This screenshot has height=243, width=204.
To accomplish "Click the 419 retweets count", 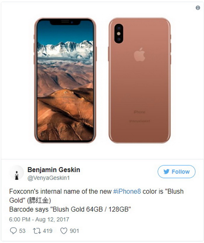I will (x=48, y=231).
